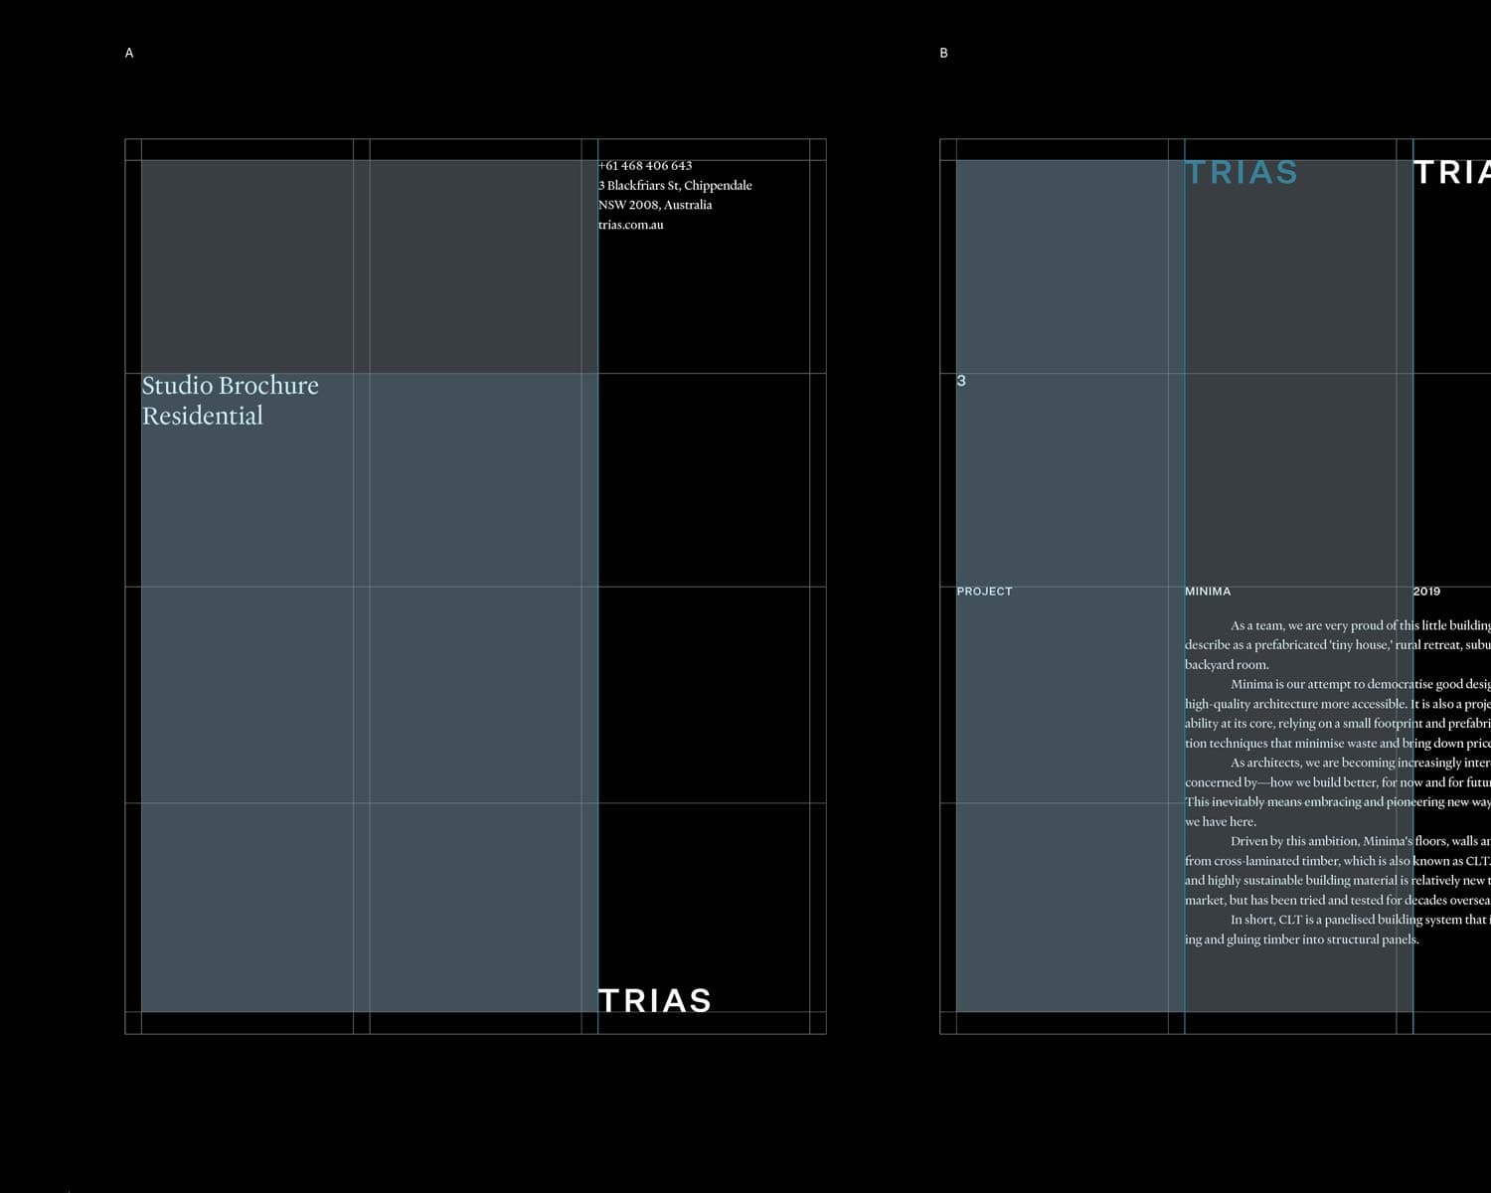The image size is (1491, 1193).
Task: Select the cropped white TRIA logo on page B
Action: click(x=1452, y=173)
